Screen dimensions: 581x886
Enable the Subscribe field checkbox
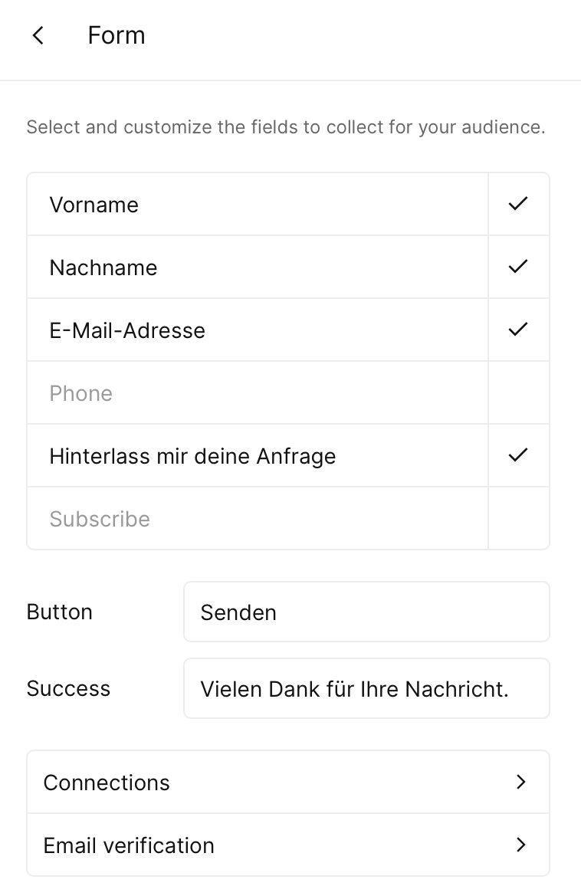point(519,518)
